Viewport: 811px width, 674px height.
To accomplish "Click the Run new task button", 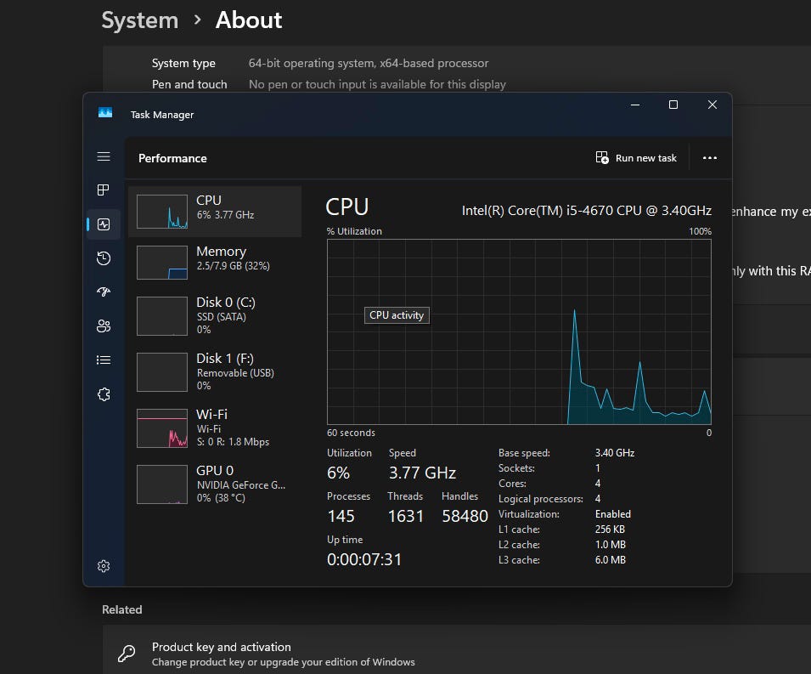I will coord(636,158).
